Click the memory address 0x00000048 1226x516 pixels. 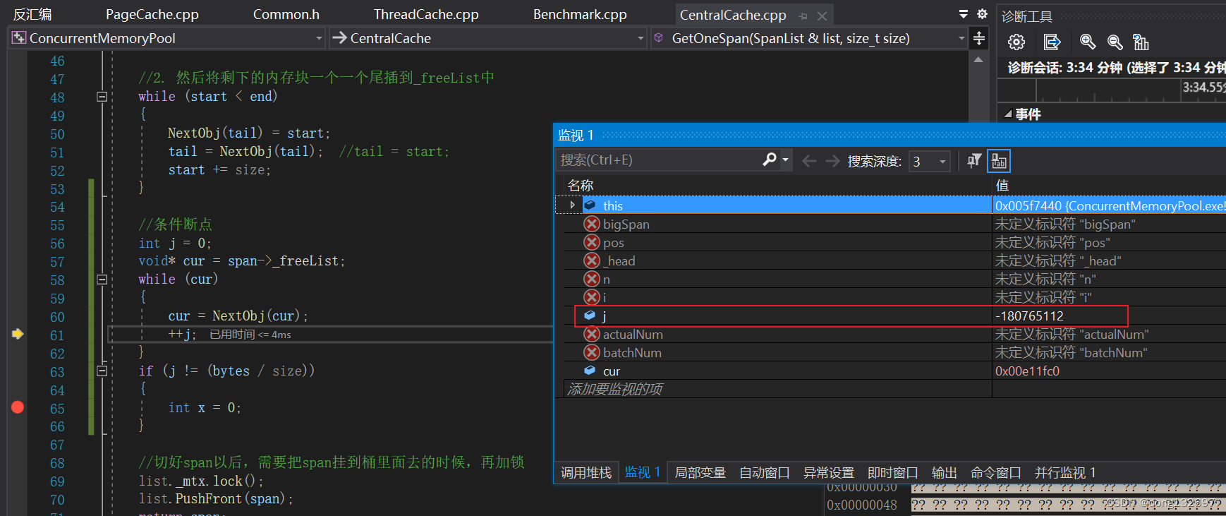[861, 505]
